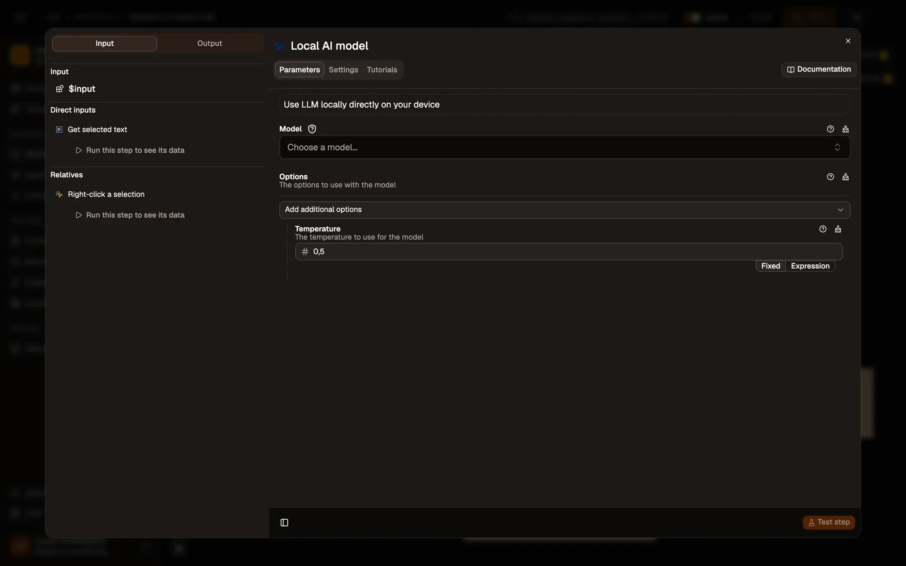The height and width of the screenshot is (566, 906).
Task: Switch Temperature to Expression mode
Action: click(810, 266)
